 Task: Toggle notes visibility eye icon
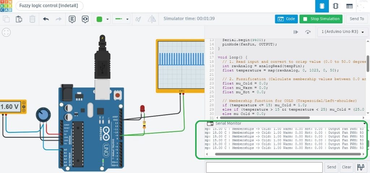pos(85,19)
